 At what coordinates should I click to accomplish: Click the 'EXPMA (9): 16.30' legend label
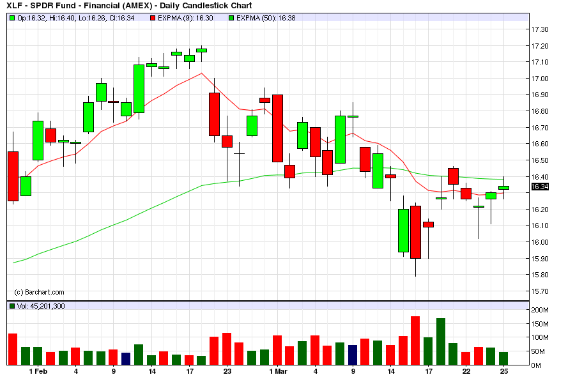click(185, 18)
